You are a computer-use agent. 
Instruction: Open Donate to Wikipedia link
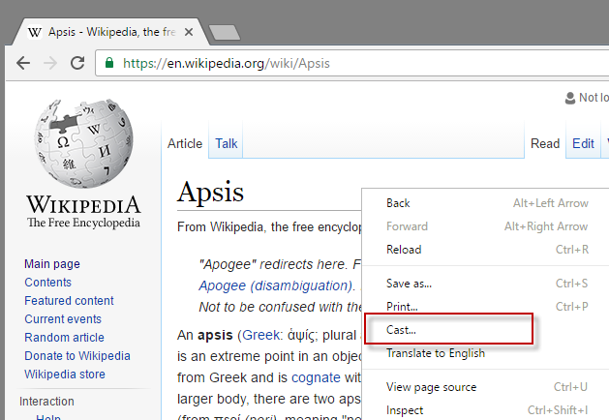[x=77, y=356]
